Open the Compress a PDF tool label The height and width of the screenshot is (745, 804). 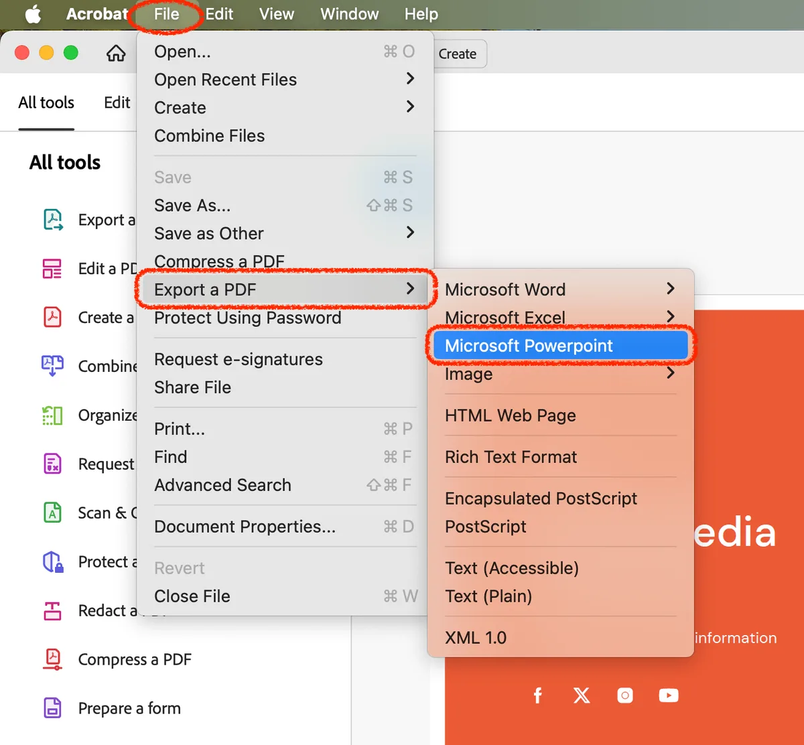click(x=135, y=660)
